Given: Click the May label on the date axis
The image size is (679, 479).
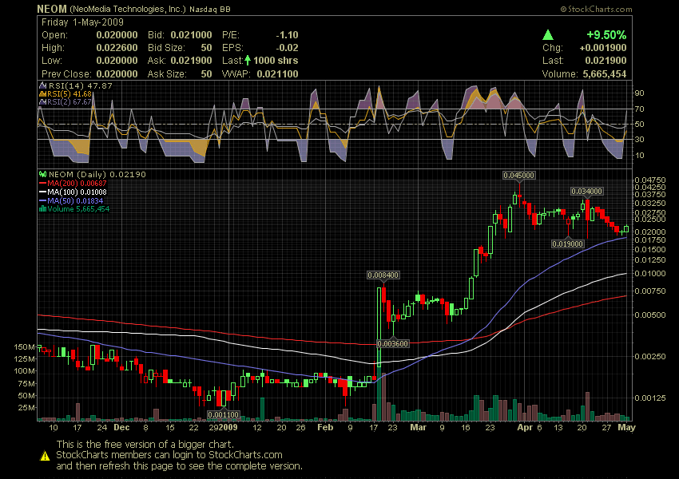Looking at the screenshot, I should click(x=626, y=428).
